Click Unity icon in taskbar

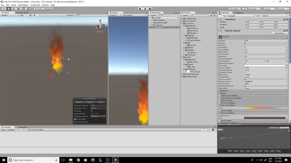click(115, 160)
